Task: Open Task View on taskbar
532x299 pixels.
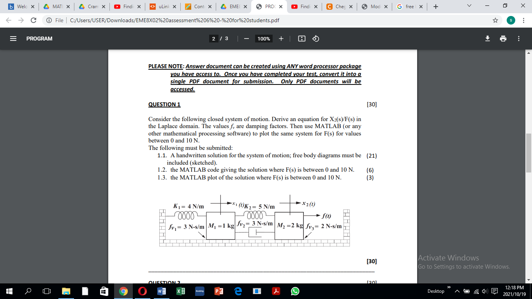Action: tap(47, 291)
